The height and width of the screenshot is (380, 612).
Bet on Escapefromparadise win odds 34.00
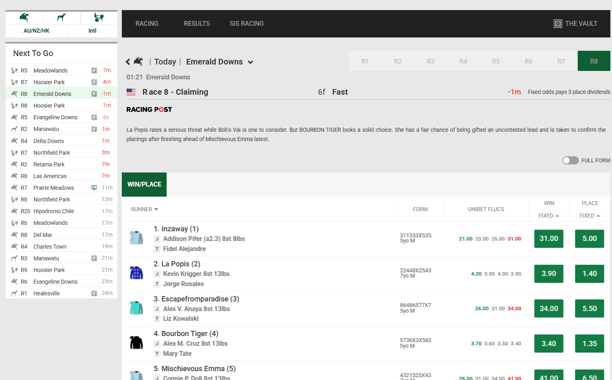[549, 309]
